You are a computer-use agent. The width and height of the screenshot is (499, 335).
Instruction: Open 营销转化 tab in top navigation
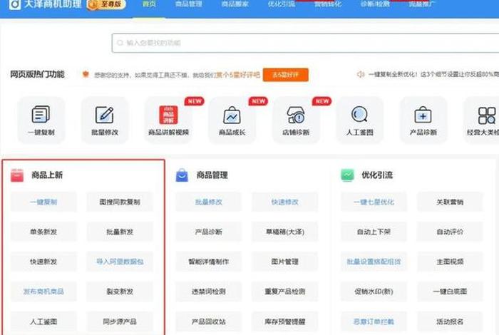(x=328, y=4)
